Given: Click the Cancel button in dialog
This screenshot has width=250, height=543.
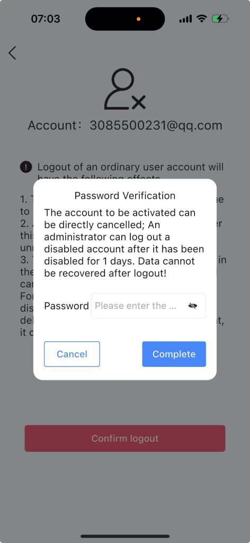Looking at the screenshot, I should 72,354.
